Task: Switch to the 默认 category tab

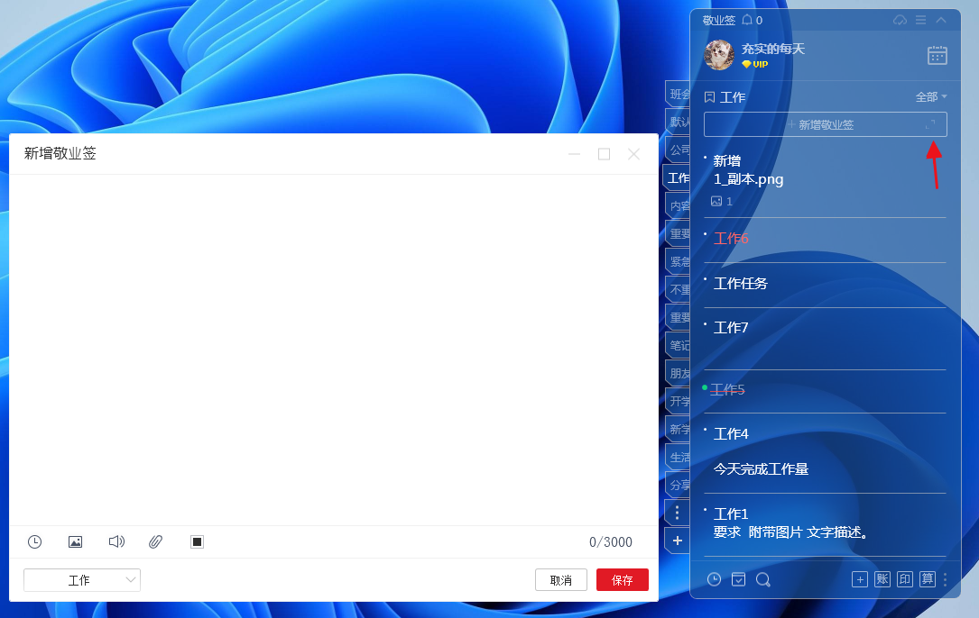Action: [679, 122]
